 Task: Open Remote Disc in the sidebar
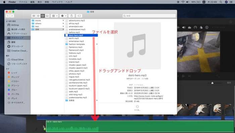17,64
